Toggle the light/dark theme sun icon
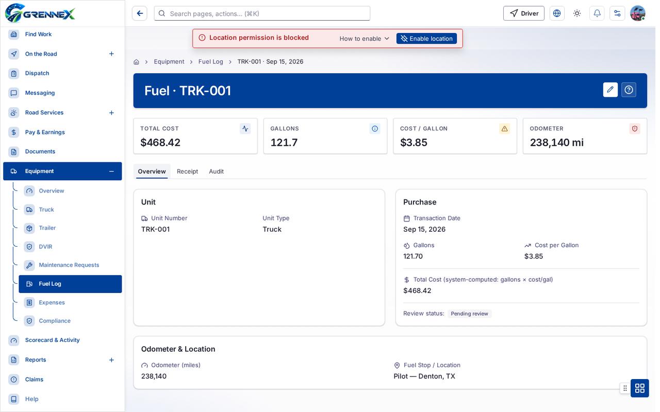The image size is (660, 412). point(577,13)
